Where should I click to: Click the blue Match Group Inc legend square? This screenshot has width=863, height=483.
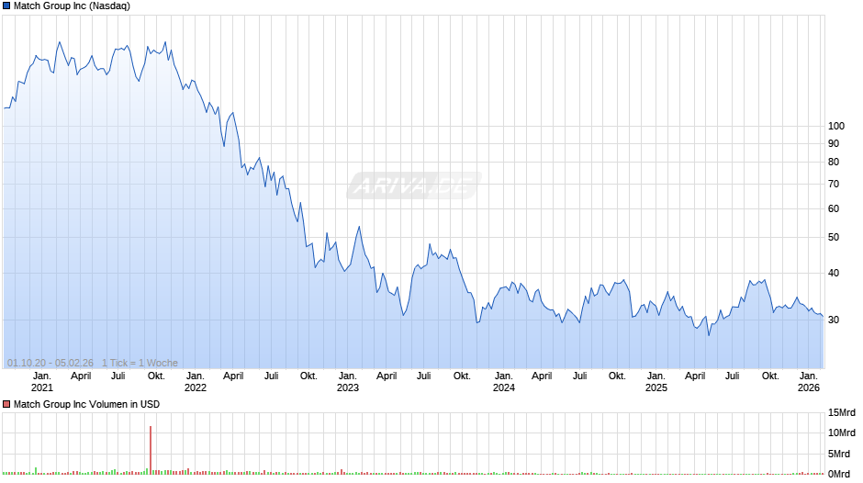click(x=6, y=6)
